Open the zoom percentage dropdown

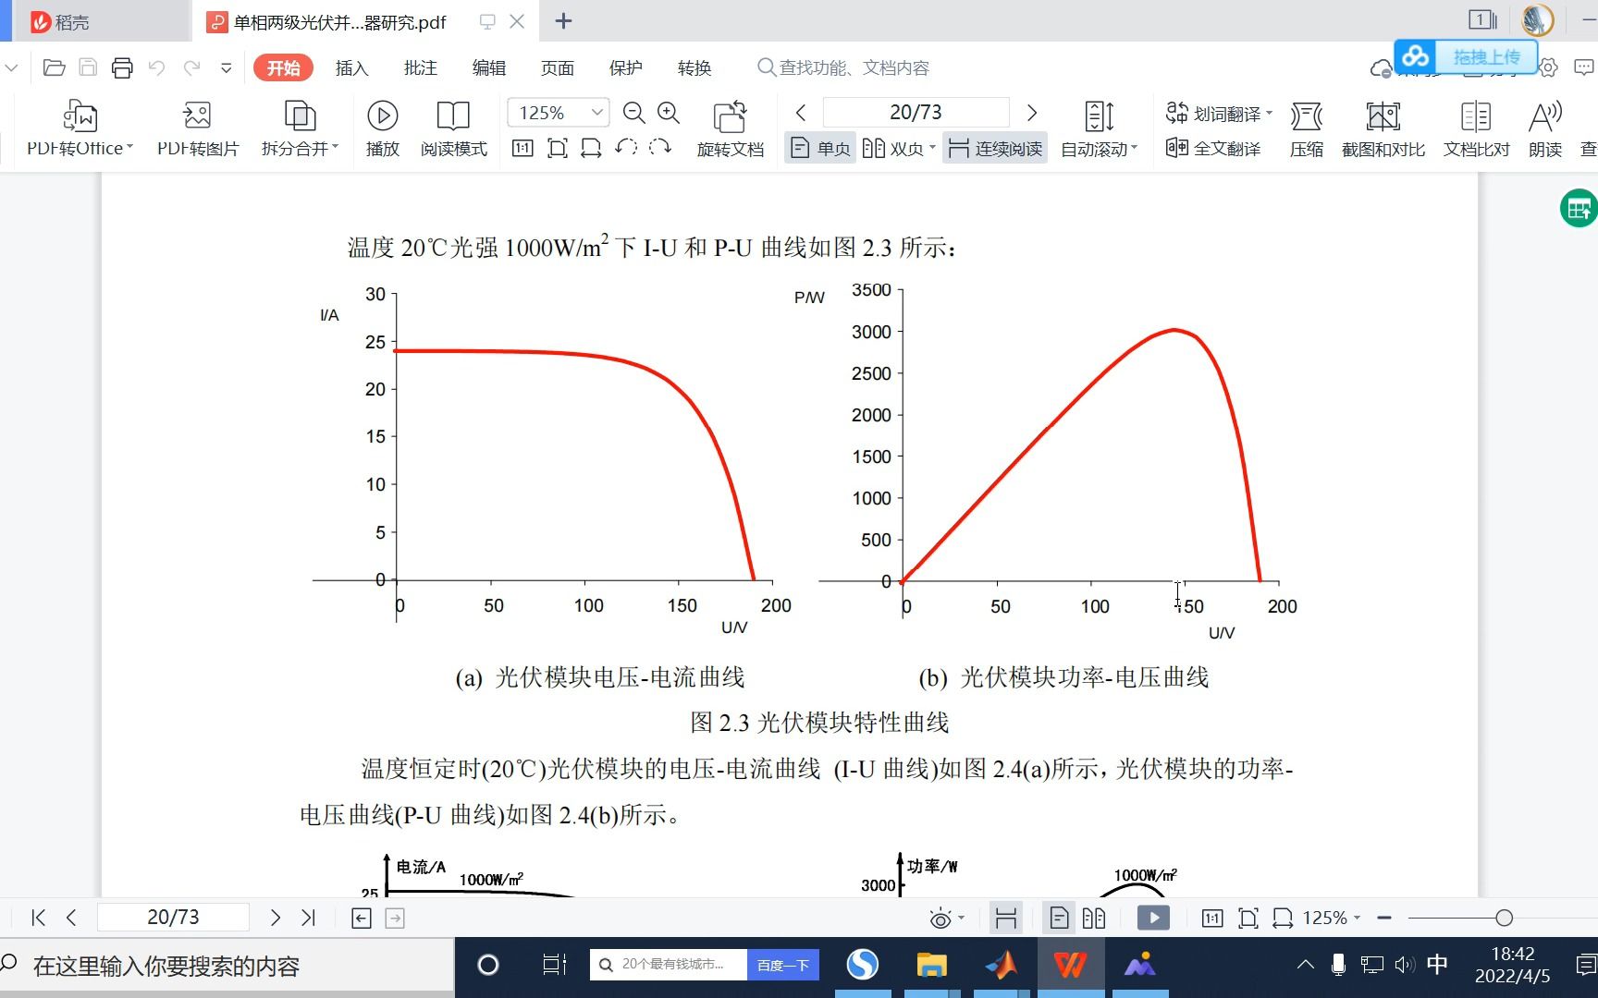point(599,112)
